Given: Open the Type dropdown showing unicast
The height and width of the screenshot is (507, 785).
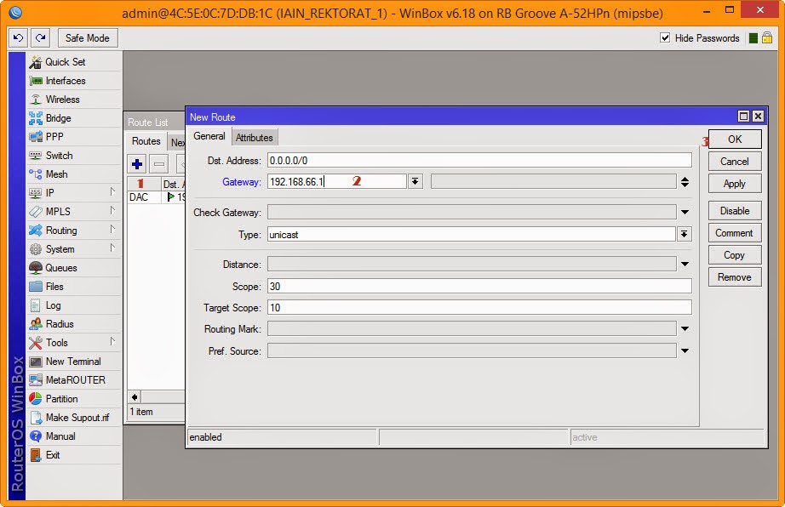Looking at the screenshot, I should tap(684, 233).
